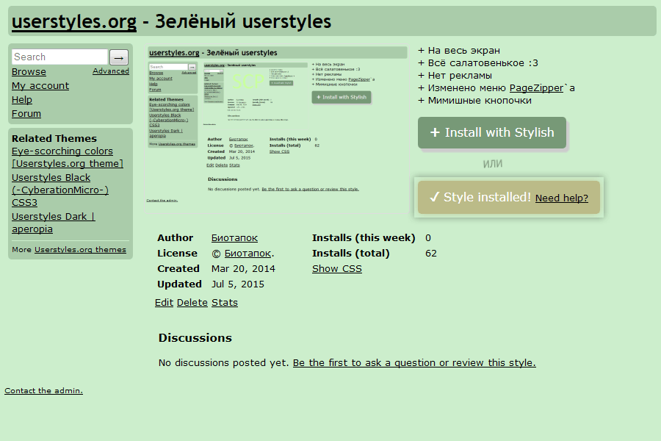Image resolution: width=661 pixels, height=441 pixels.
Task: Open author Биотапок profile link
Action: pyautogui.click(x=234, y=238)
